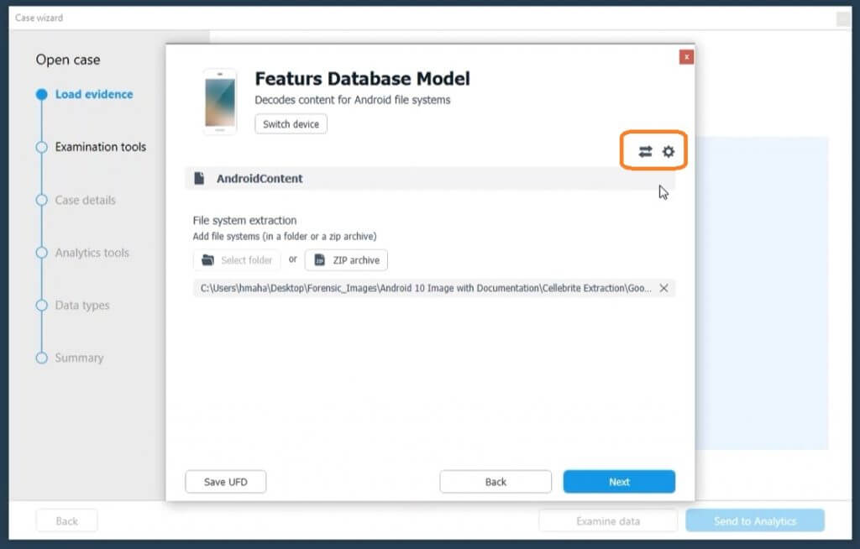
Task: Go to the Examination tools step
Action: (100, 147)
